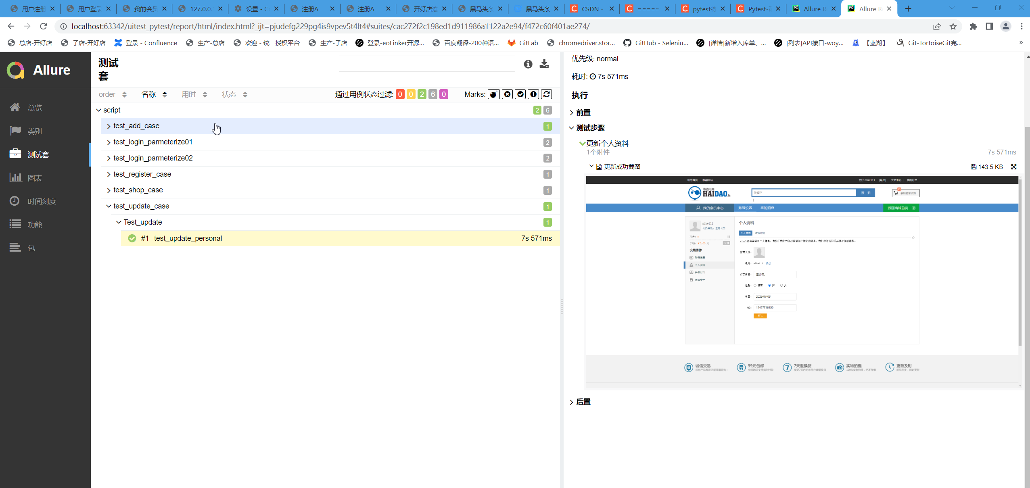Click the browser extensions puzzle icon
The image size is (1030, 488).
click(973, 26)
